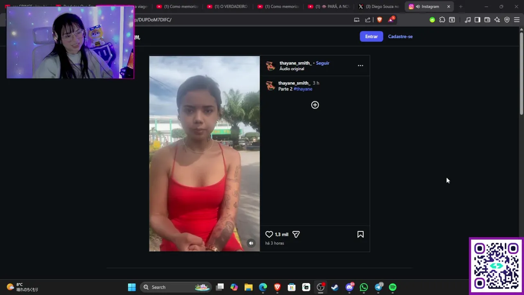Open Microsoft Store from the taskbar
524x295 pixels.
[x=291, y=287]
